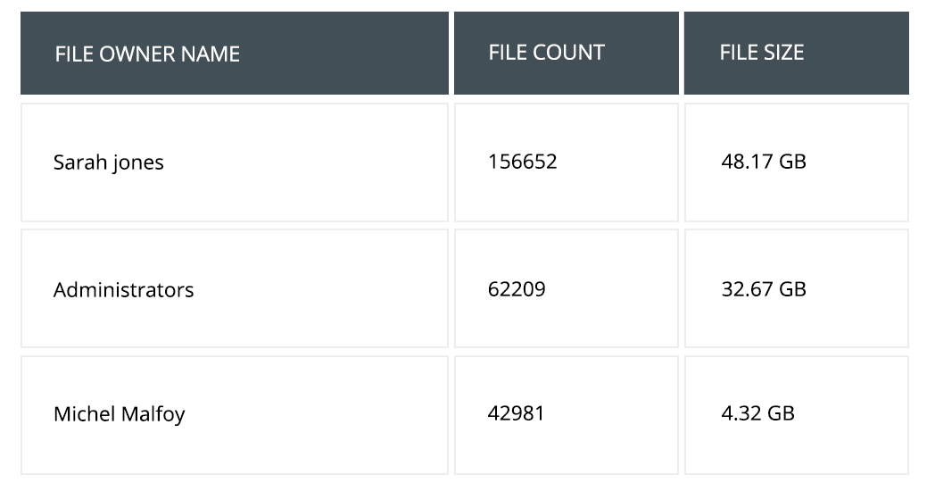
Task: Click the 4.32 GB file size
Action: (757, 413)
